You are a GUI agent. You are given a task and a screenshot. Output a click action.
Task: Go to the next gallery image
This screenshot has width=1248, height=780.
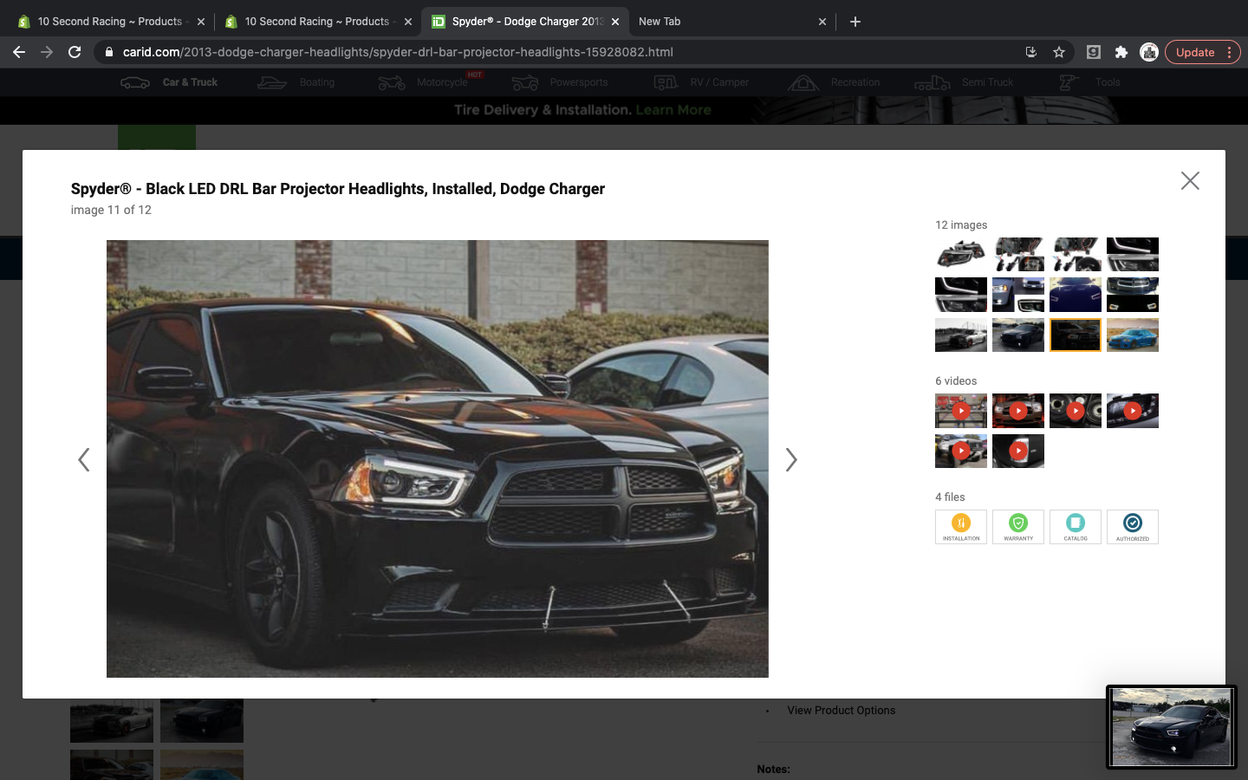(x=790, y=459)
